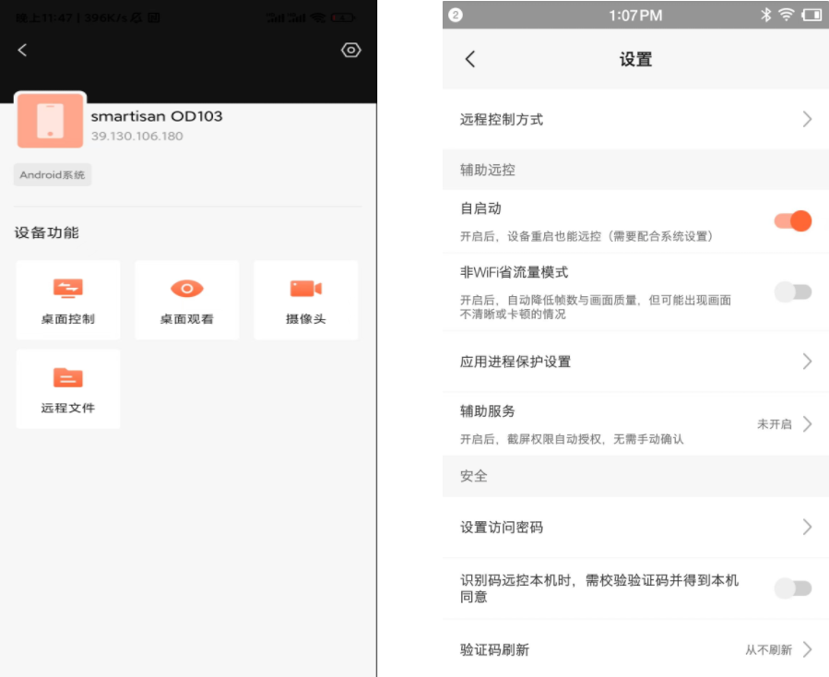Viewport: 829px width, 677px height.
Task: Click the eye icon in dark header
Action: [350, 51]
